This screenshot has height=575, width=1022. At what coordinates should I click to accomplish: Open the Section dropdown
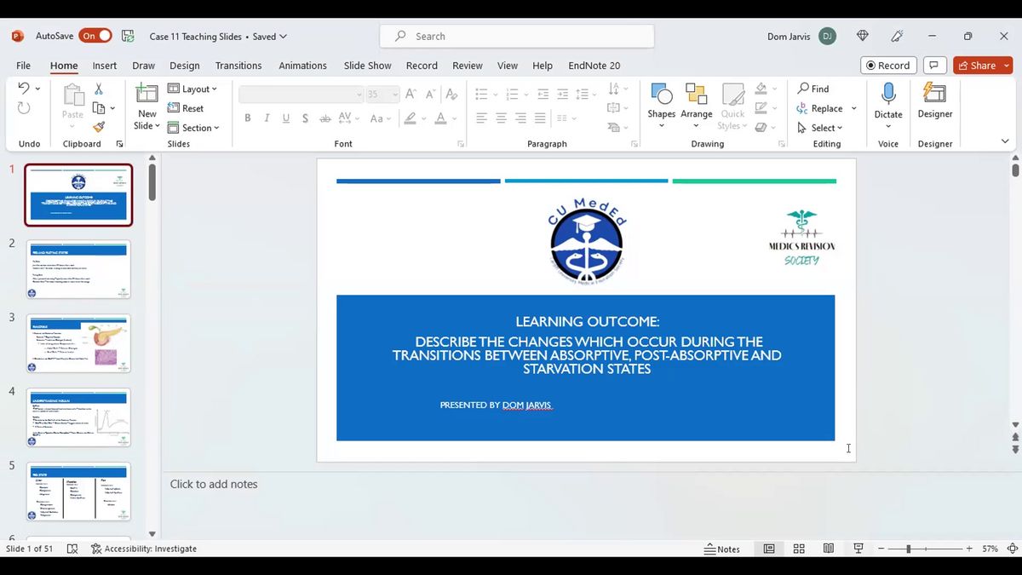[x=193, y=128]
